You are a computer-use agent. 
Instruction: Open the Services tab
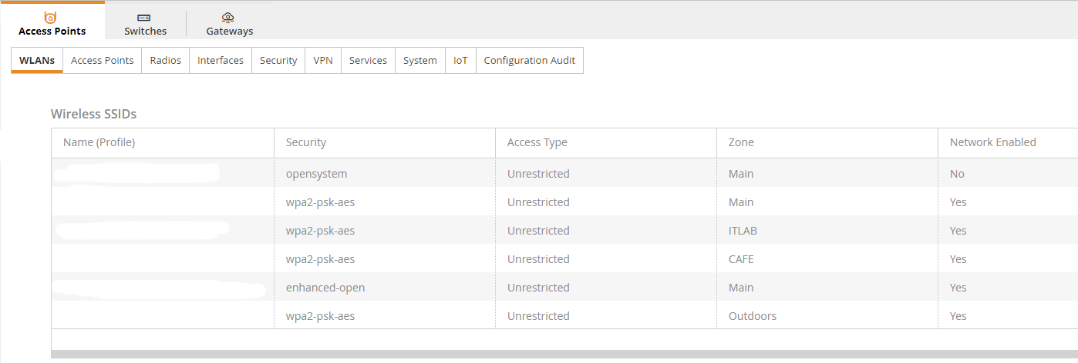click(x=368, y=60)
